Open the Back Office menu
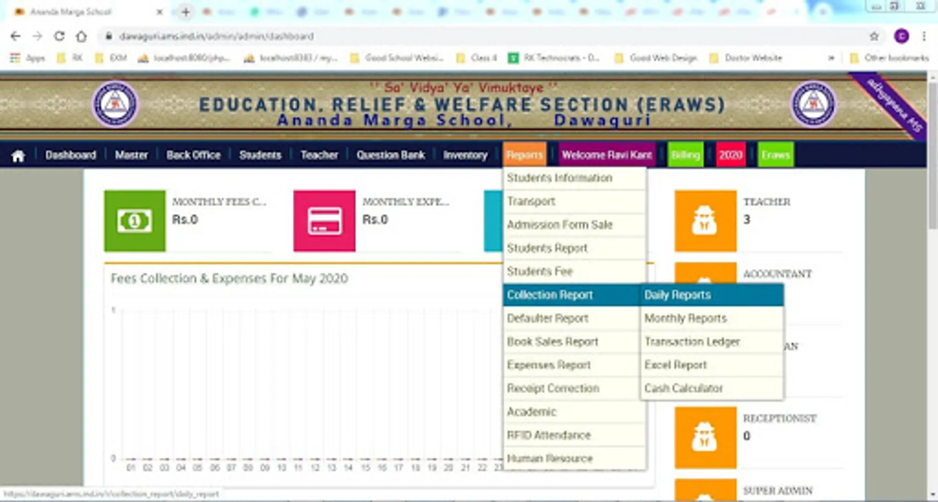 [194, 155]
